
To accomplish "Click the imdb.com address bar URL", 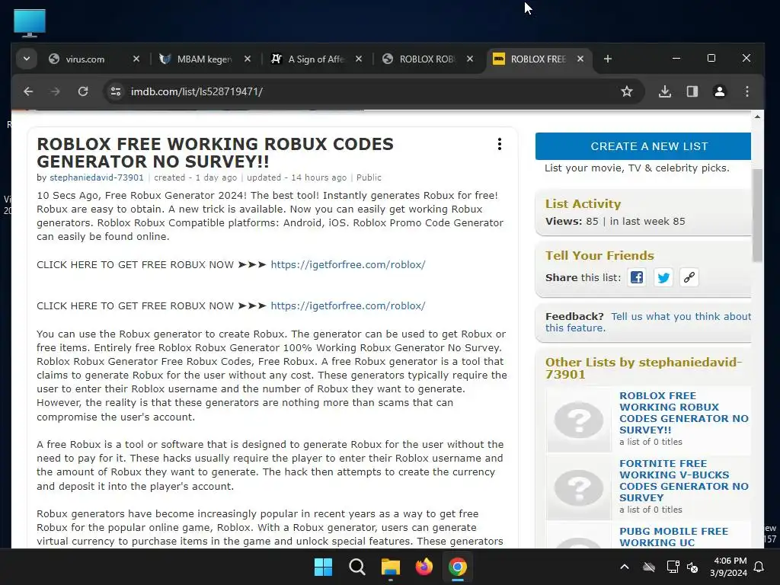I will tap(197, 91).
